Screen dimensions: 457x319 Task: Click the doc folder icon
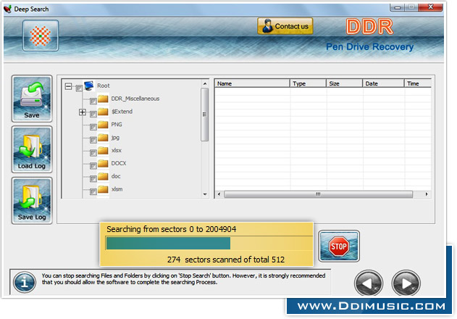click(103, 176)
